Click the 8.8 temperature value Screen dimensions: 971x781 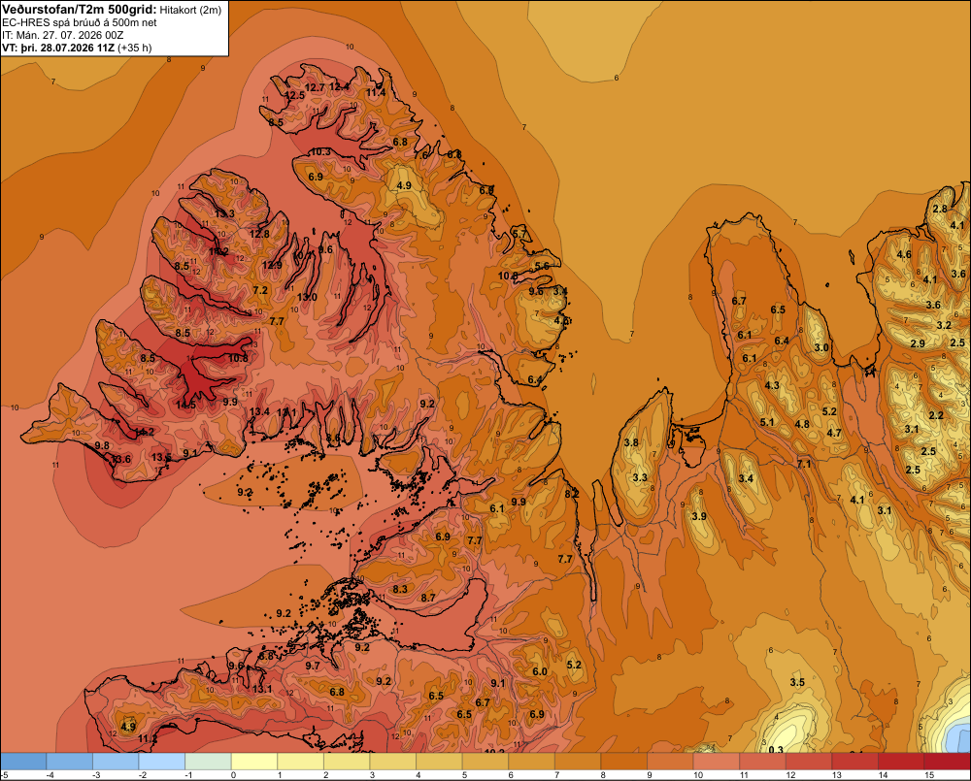coord(266,656)
